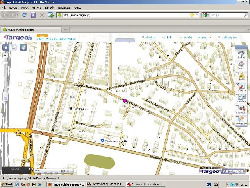Open the address bar history dropdown
Screen dimensions: 250x188
(197, 15)
